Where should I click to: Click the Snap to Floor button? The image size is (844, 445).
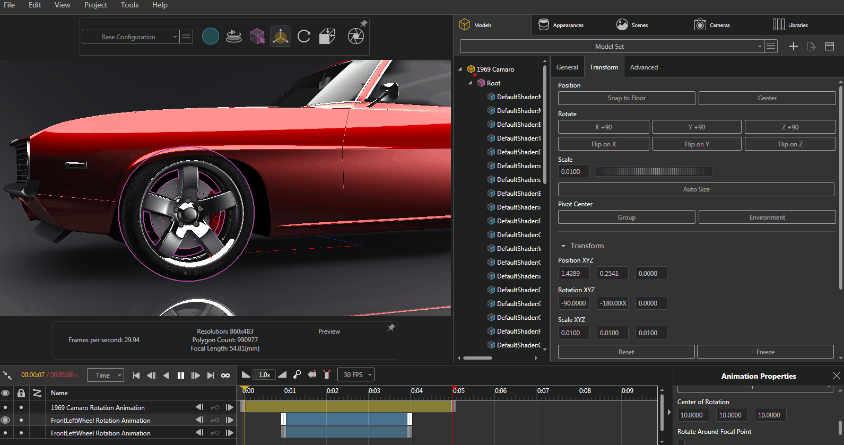pyautogui.click(x=626, y=98)
